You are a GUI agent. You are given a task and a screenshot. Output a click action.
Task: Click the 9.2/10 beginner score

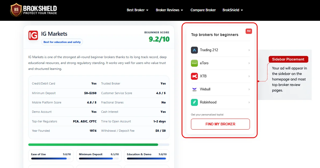tap(159, 39)
